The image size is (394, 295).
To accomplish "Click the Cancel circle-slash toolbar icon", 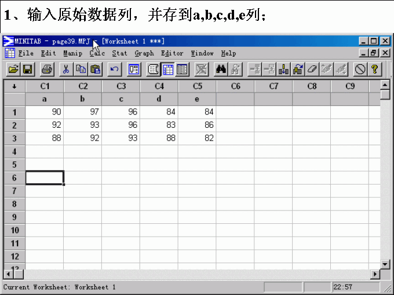I will [360, 69].
